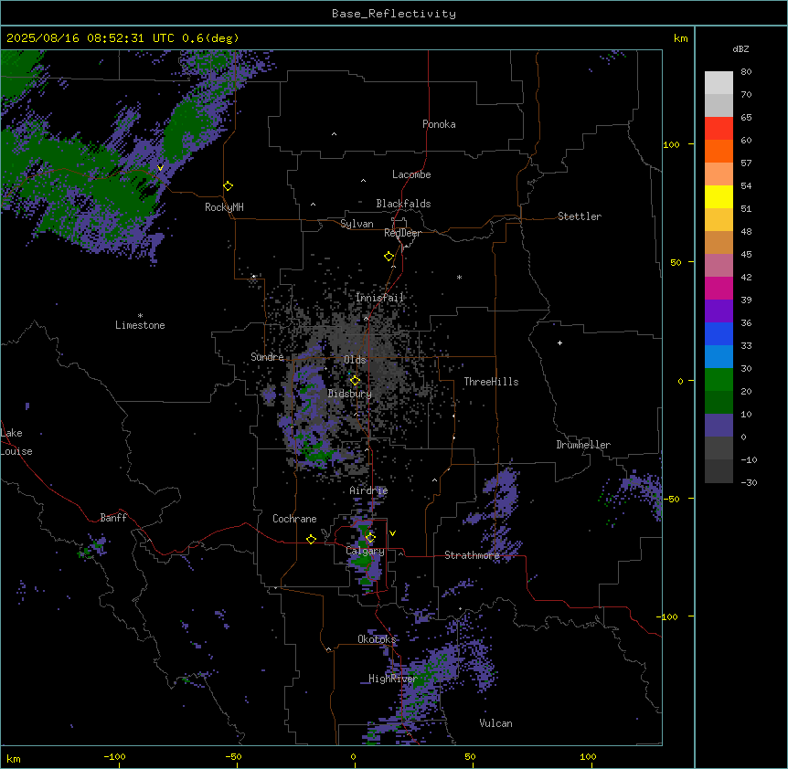Click the yellow diamond marker inside Calgary
Image resolution: width=788 pixels, height=769 pixels.
pyautogui.click(x=370, y=538)
